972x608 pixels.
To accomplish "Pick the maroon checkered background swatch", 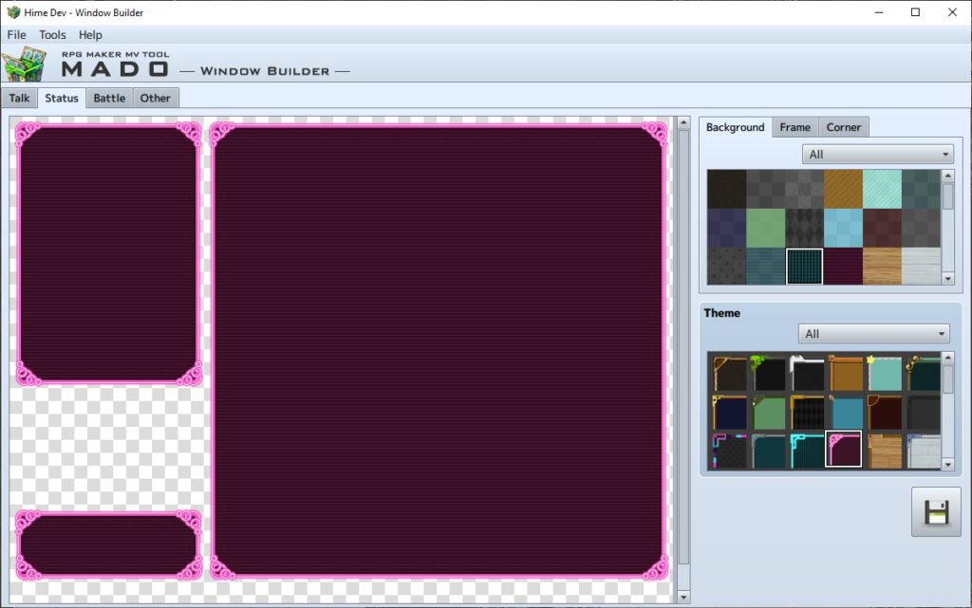I will point(882,228).
